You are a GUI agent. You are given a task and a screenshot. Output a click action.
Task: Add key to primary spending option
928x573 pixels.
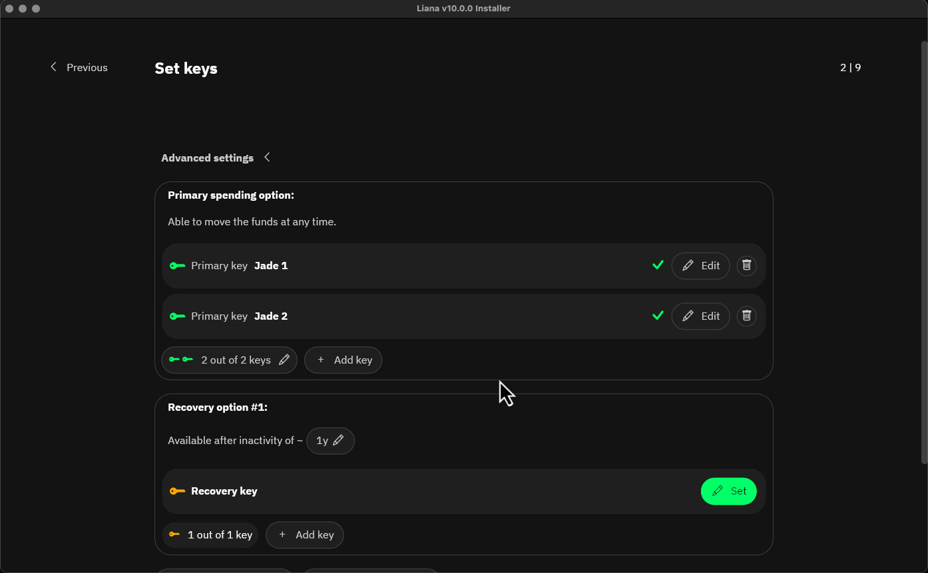343,360
